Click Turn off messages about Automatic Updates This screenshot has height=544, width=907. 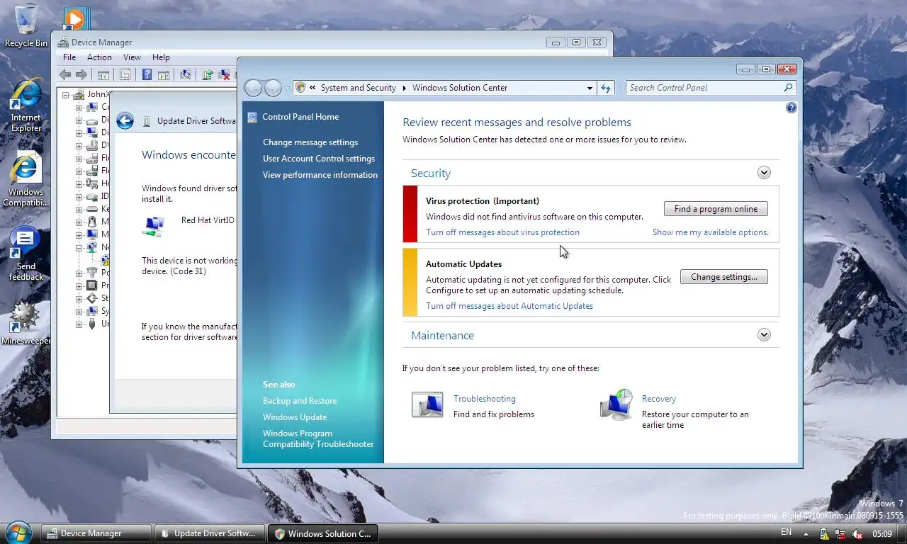coord(509,306)
